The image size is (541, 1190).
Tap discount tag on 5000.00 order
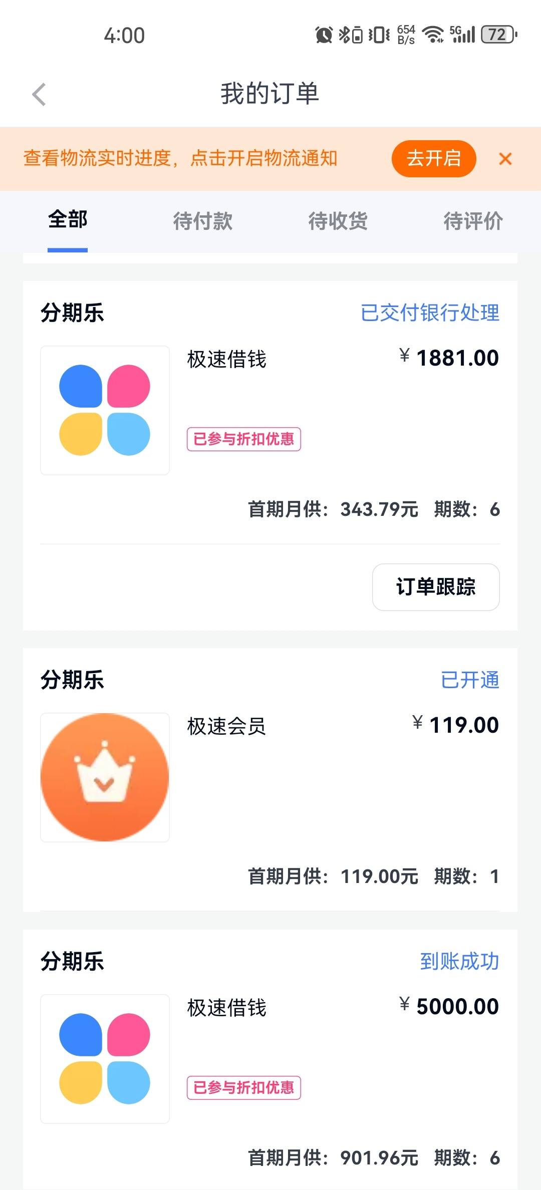tap(244, 1088)
